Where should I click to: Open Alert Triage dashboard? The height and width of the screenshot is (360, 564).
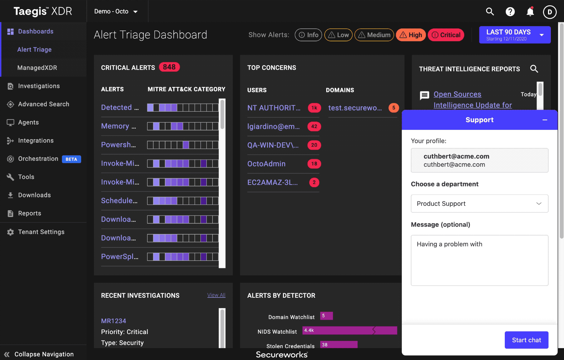[34, 49]
